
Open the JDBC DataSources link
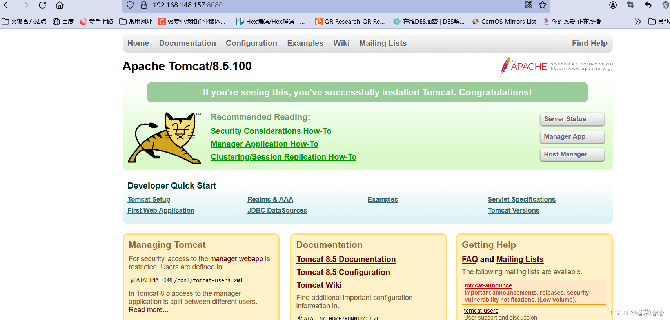point(277,210)
